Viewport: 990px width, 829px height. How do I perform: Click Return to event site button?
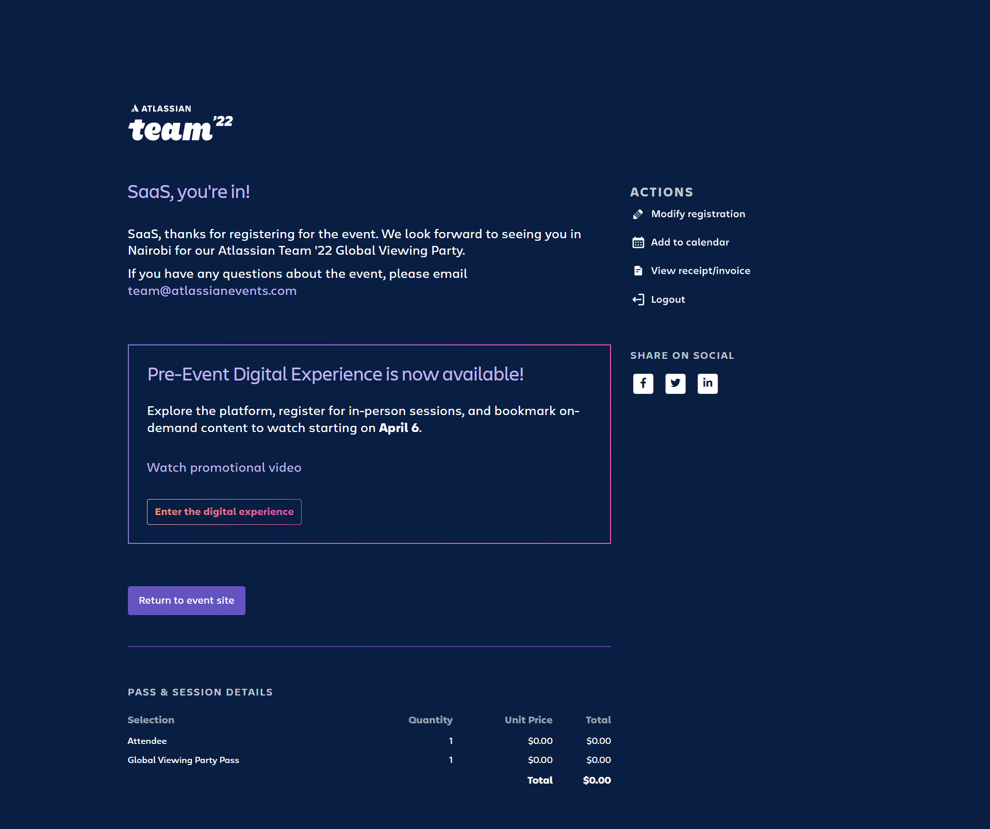(x=186, y=601)
